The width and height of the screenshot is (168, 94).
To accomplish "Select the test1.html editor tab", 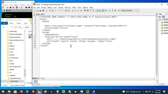I will coord(39,14).
